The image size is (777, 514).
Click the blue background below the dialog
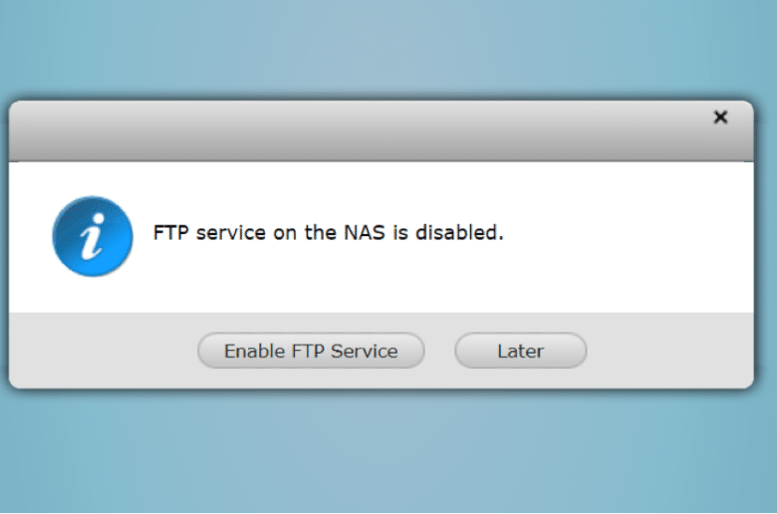pyautogui.click(x=388, y=451)
